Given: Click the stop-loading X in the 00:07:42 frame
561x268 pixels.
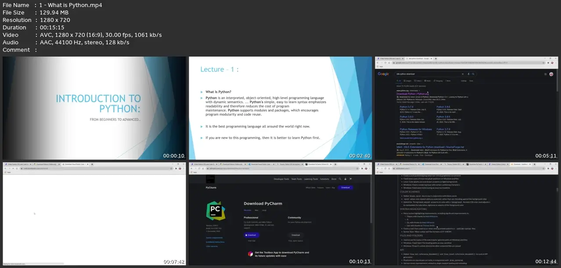Looking at the screenshot, I should (13, 168).
